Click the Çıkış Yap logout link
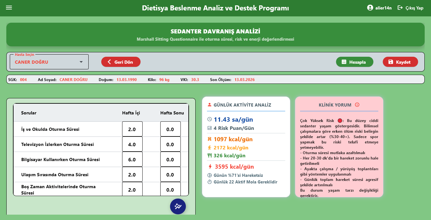The image size is (431, 220). [x=410, y=8]
